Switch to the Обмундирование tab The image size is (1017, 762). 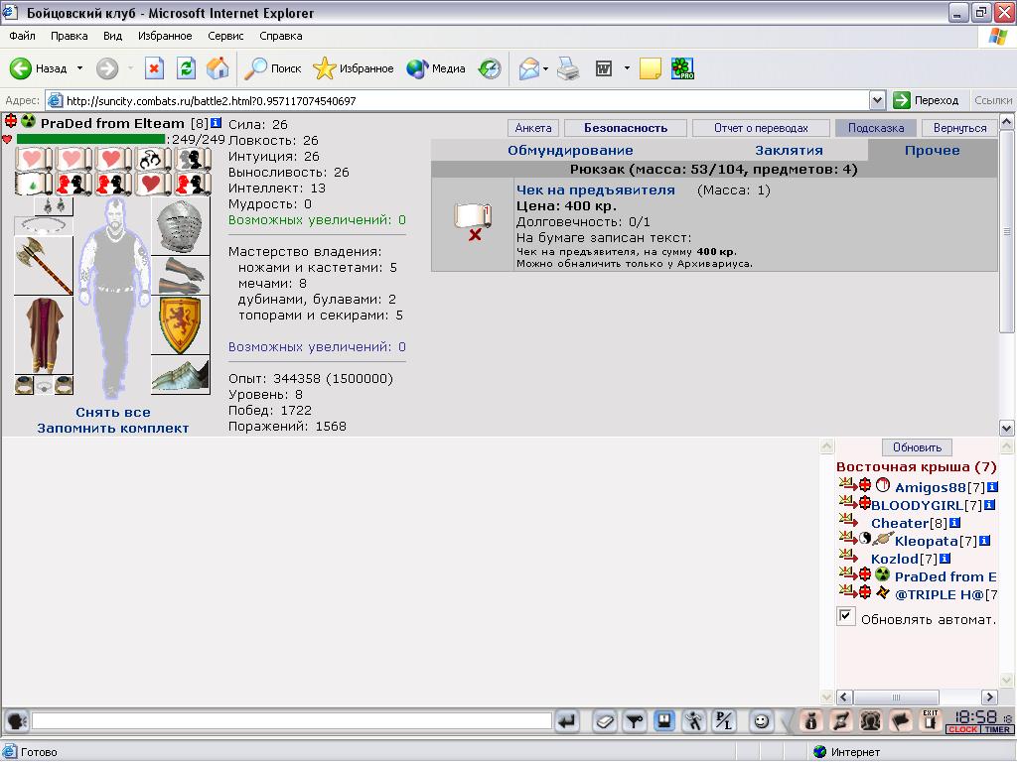tap(570, 151)
